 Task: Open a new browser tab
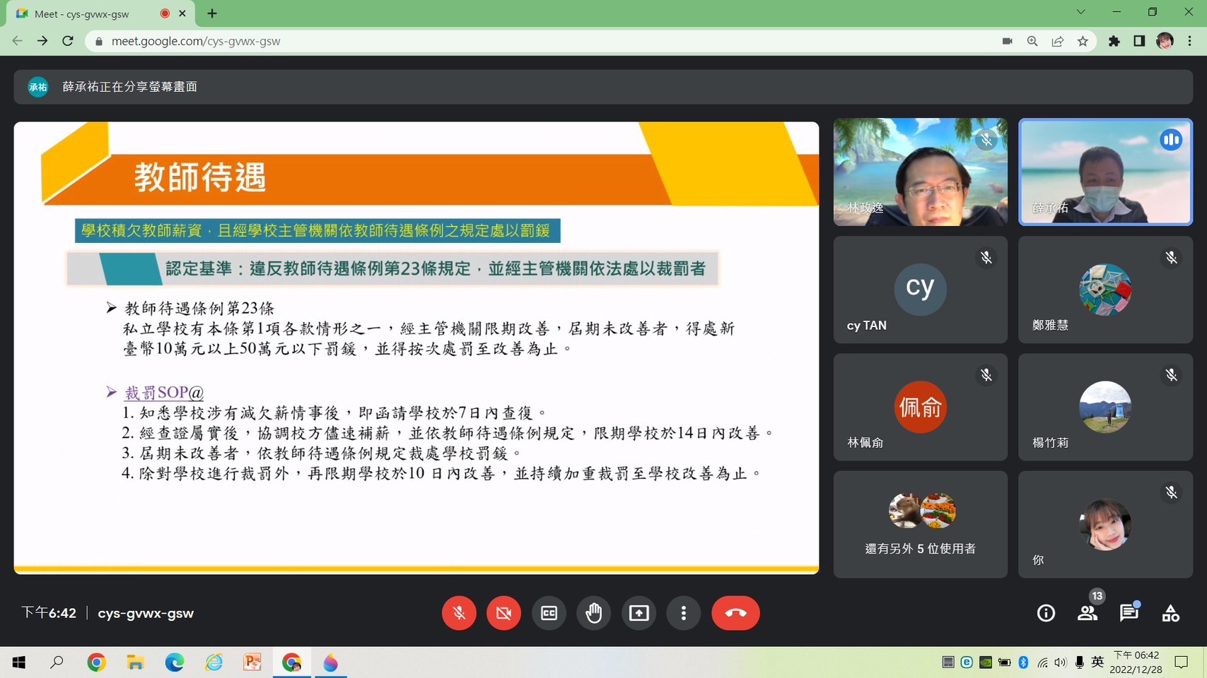click(x=212, y=13)
